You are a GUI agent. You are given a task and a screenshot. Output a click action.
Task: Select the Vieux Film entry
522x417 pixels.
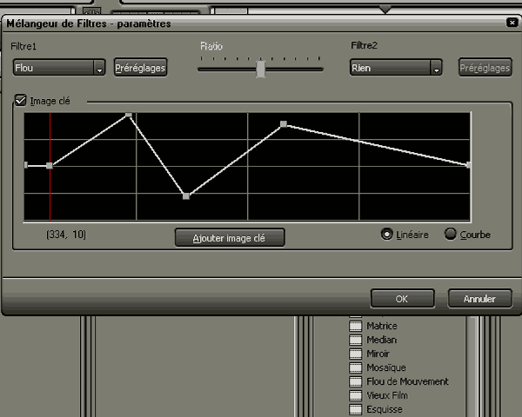[x=387, y=395]
